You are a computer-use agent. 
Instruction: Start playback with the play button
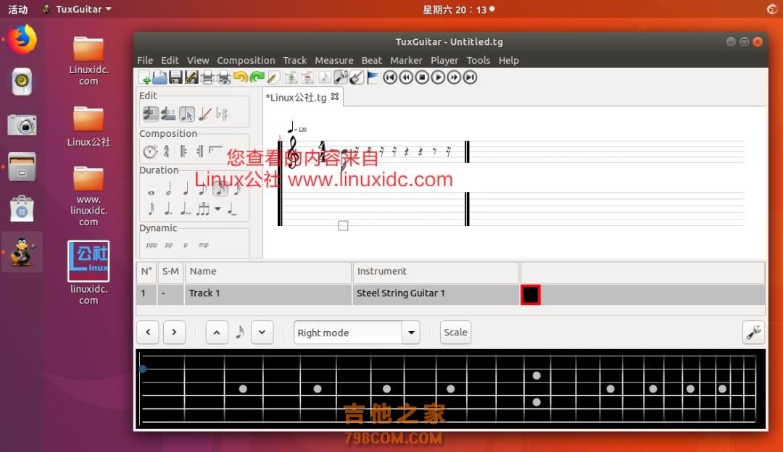(x=438, y=78)
